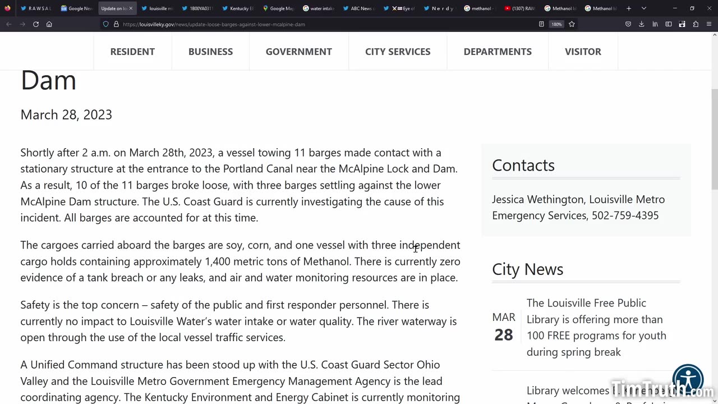
Task: Open the extensions puzzle-piece menu
Action: 696,24
